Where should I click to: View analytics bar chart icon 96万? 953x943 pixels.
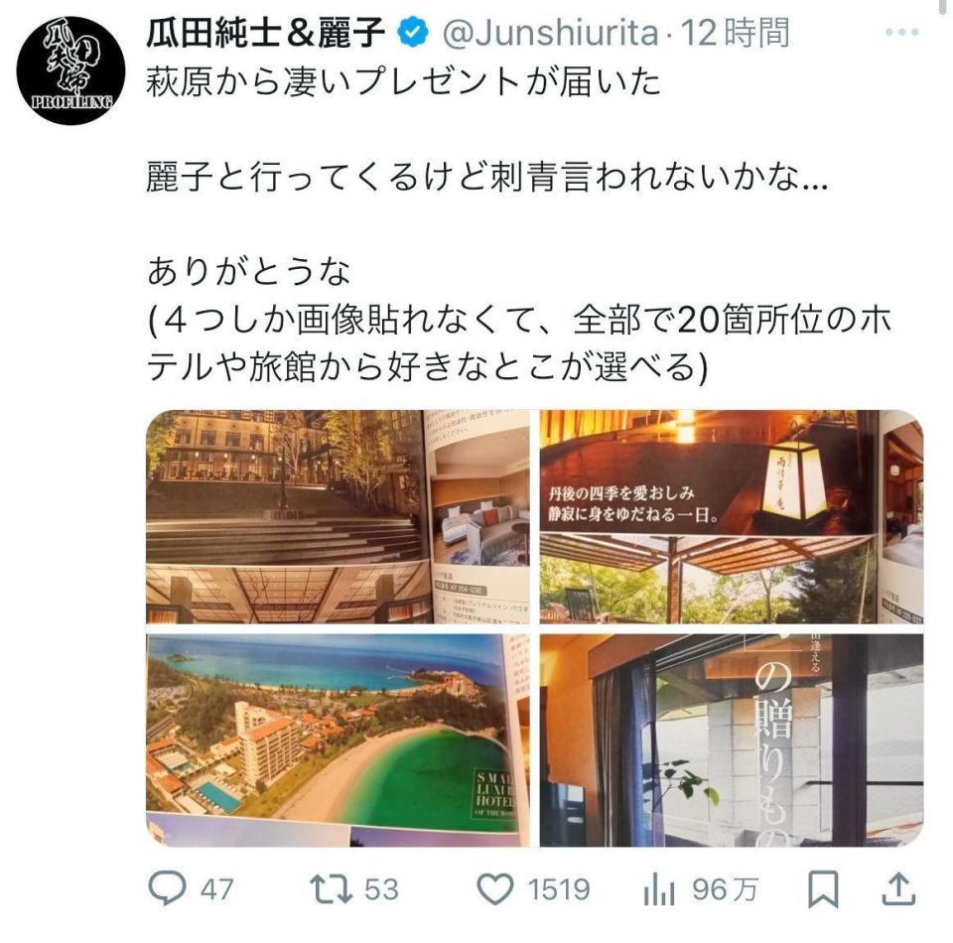(x=659, y=890)
